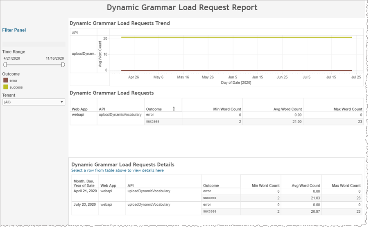The width and height of the screenshot is (369, 227).
Task: Click the Time Range left slider handle
Action: point(5,65)
